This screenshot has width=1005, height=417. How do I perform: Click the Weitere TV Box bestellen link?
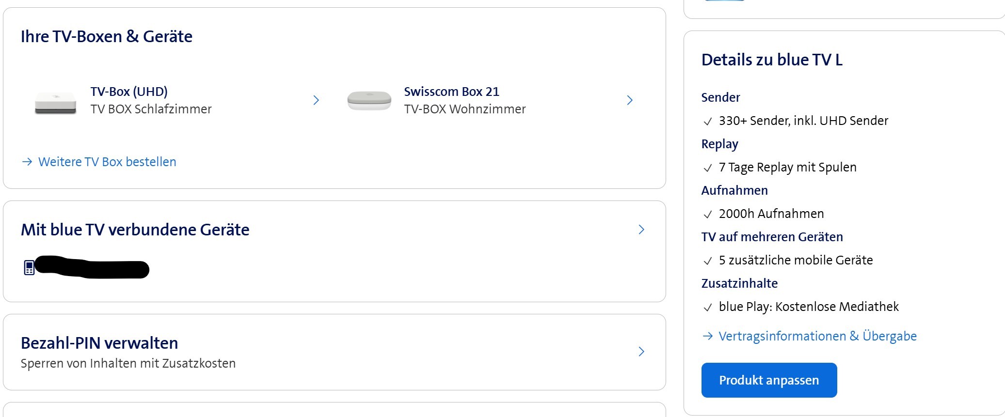coord(107,162)
